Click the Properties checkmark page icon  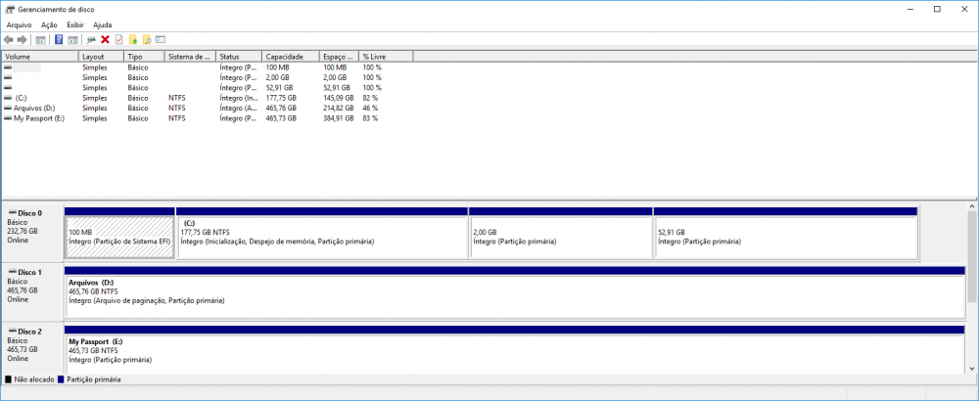[118, 40]
